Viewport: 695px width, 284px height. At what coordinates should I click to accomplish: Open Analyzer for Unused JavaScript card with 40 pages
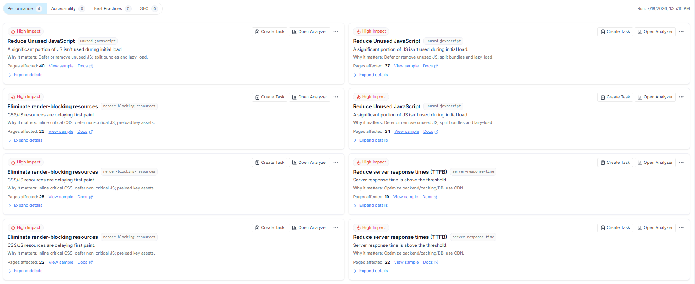click(310, 32)
